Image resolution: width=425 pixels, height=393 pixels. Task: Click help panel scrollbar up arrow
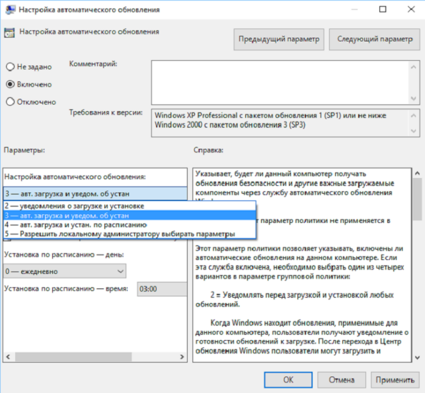point(418,173)
